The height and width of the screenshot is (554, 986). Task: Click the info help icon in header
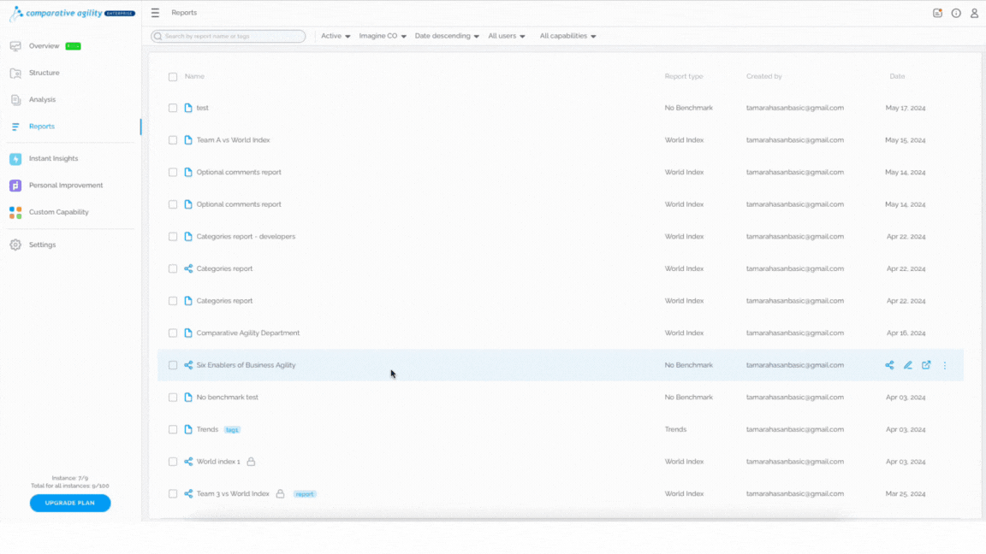coord(956,13)
